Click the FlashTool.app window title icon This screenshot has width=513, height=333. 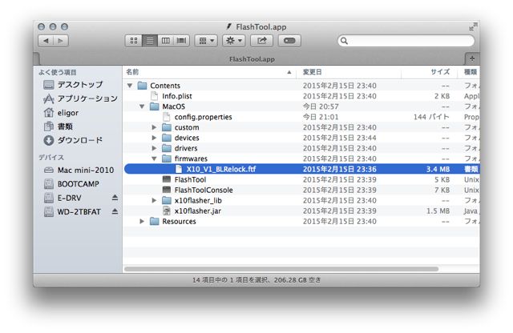[229, 26]
